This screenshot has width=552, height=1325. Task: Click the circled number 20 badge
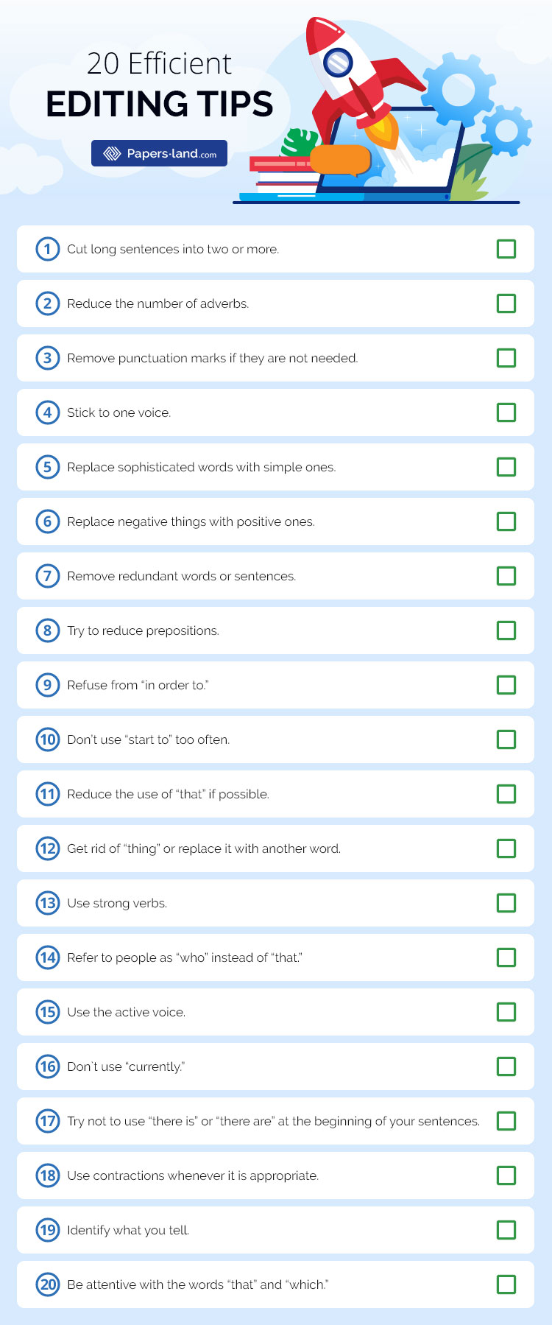tap(48, 1284)
